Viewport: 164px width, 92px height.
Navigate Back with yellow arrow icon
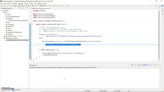pyautogui.click(x=60, y=6)
